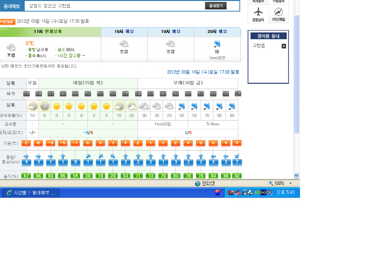This screenshot has height=275, width=367.
Task: Click the Adobe PDF icon in system tray
Action: point(231,192)
